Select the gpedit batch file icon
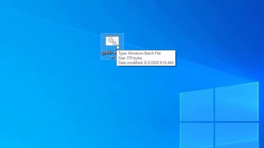264x148 pixels. click(112, 41)
